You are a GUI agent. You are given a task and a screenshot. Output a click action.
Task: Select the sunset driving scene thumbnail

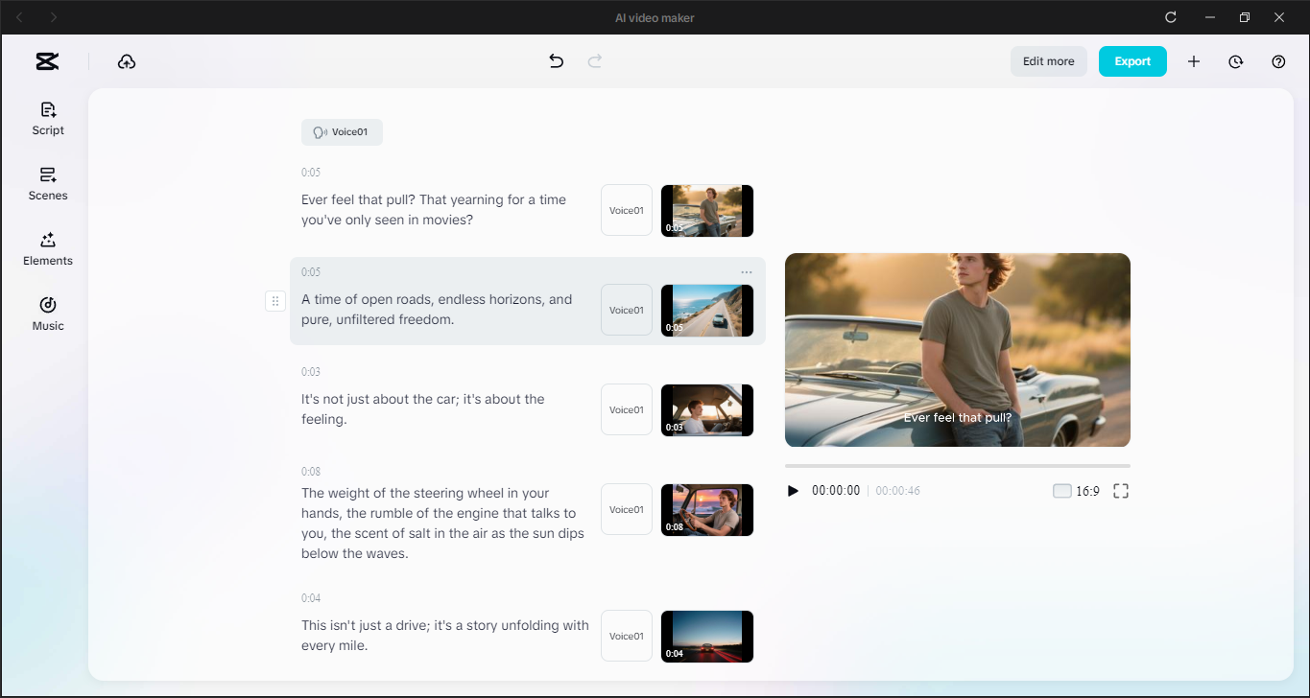pyautogui.click(x=706, y=509)
